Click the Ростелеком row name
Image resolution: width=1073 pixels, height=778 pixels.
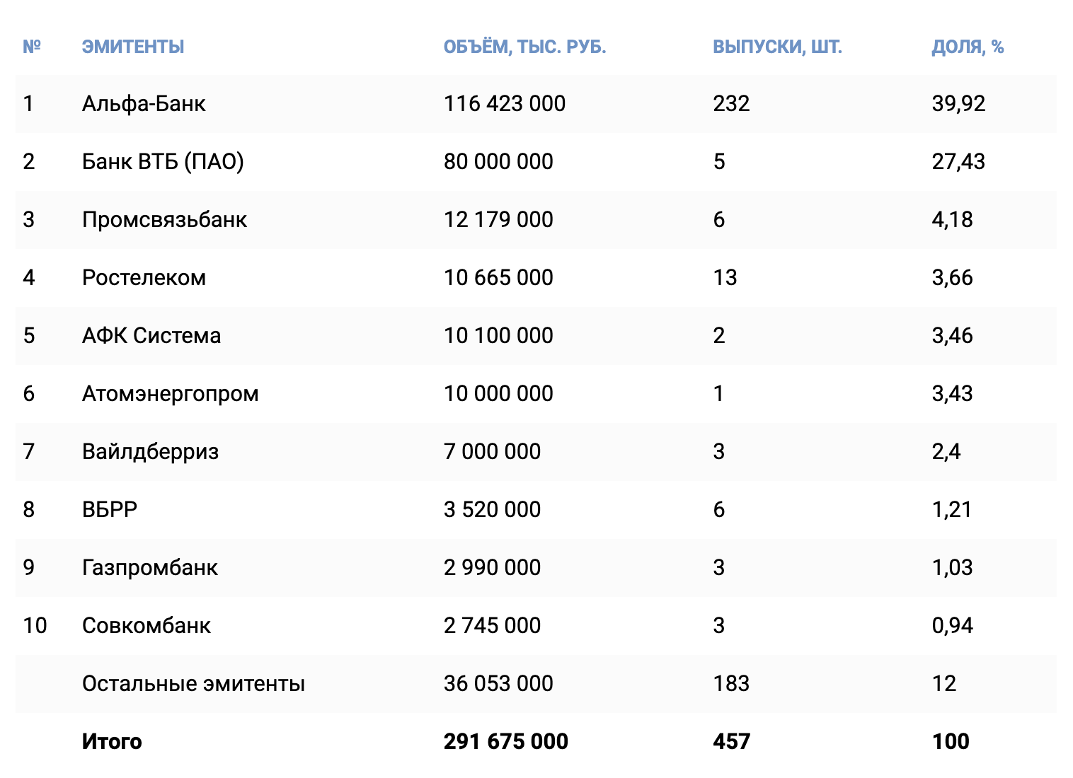[144, 278]
